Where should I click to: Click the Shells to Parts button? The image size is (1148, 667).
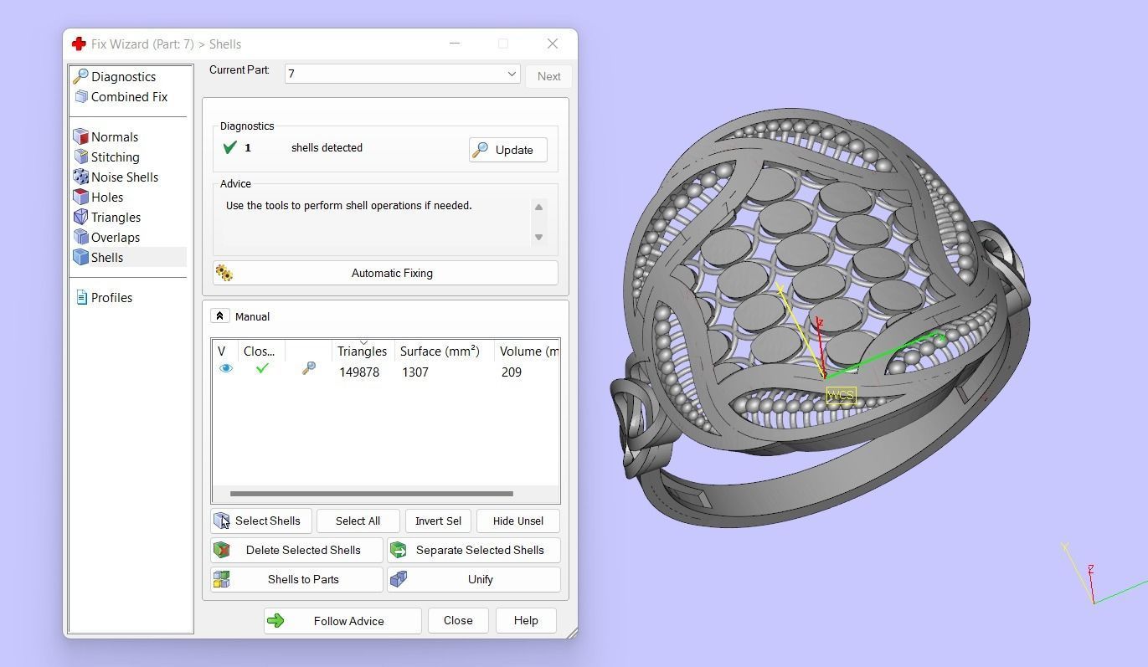pos(297,580)
